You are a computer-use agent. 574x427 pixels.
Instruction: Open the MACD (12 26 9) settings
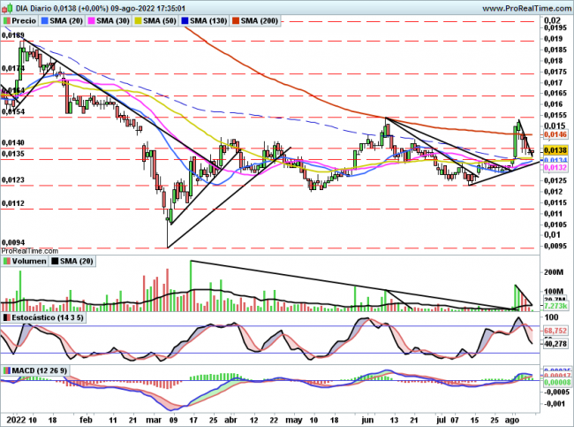(40, 370)
